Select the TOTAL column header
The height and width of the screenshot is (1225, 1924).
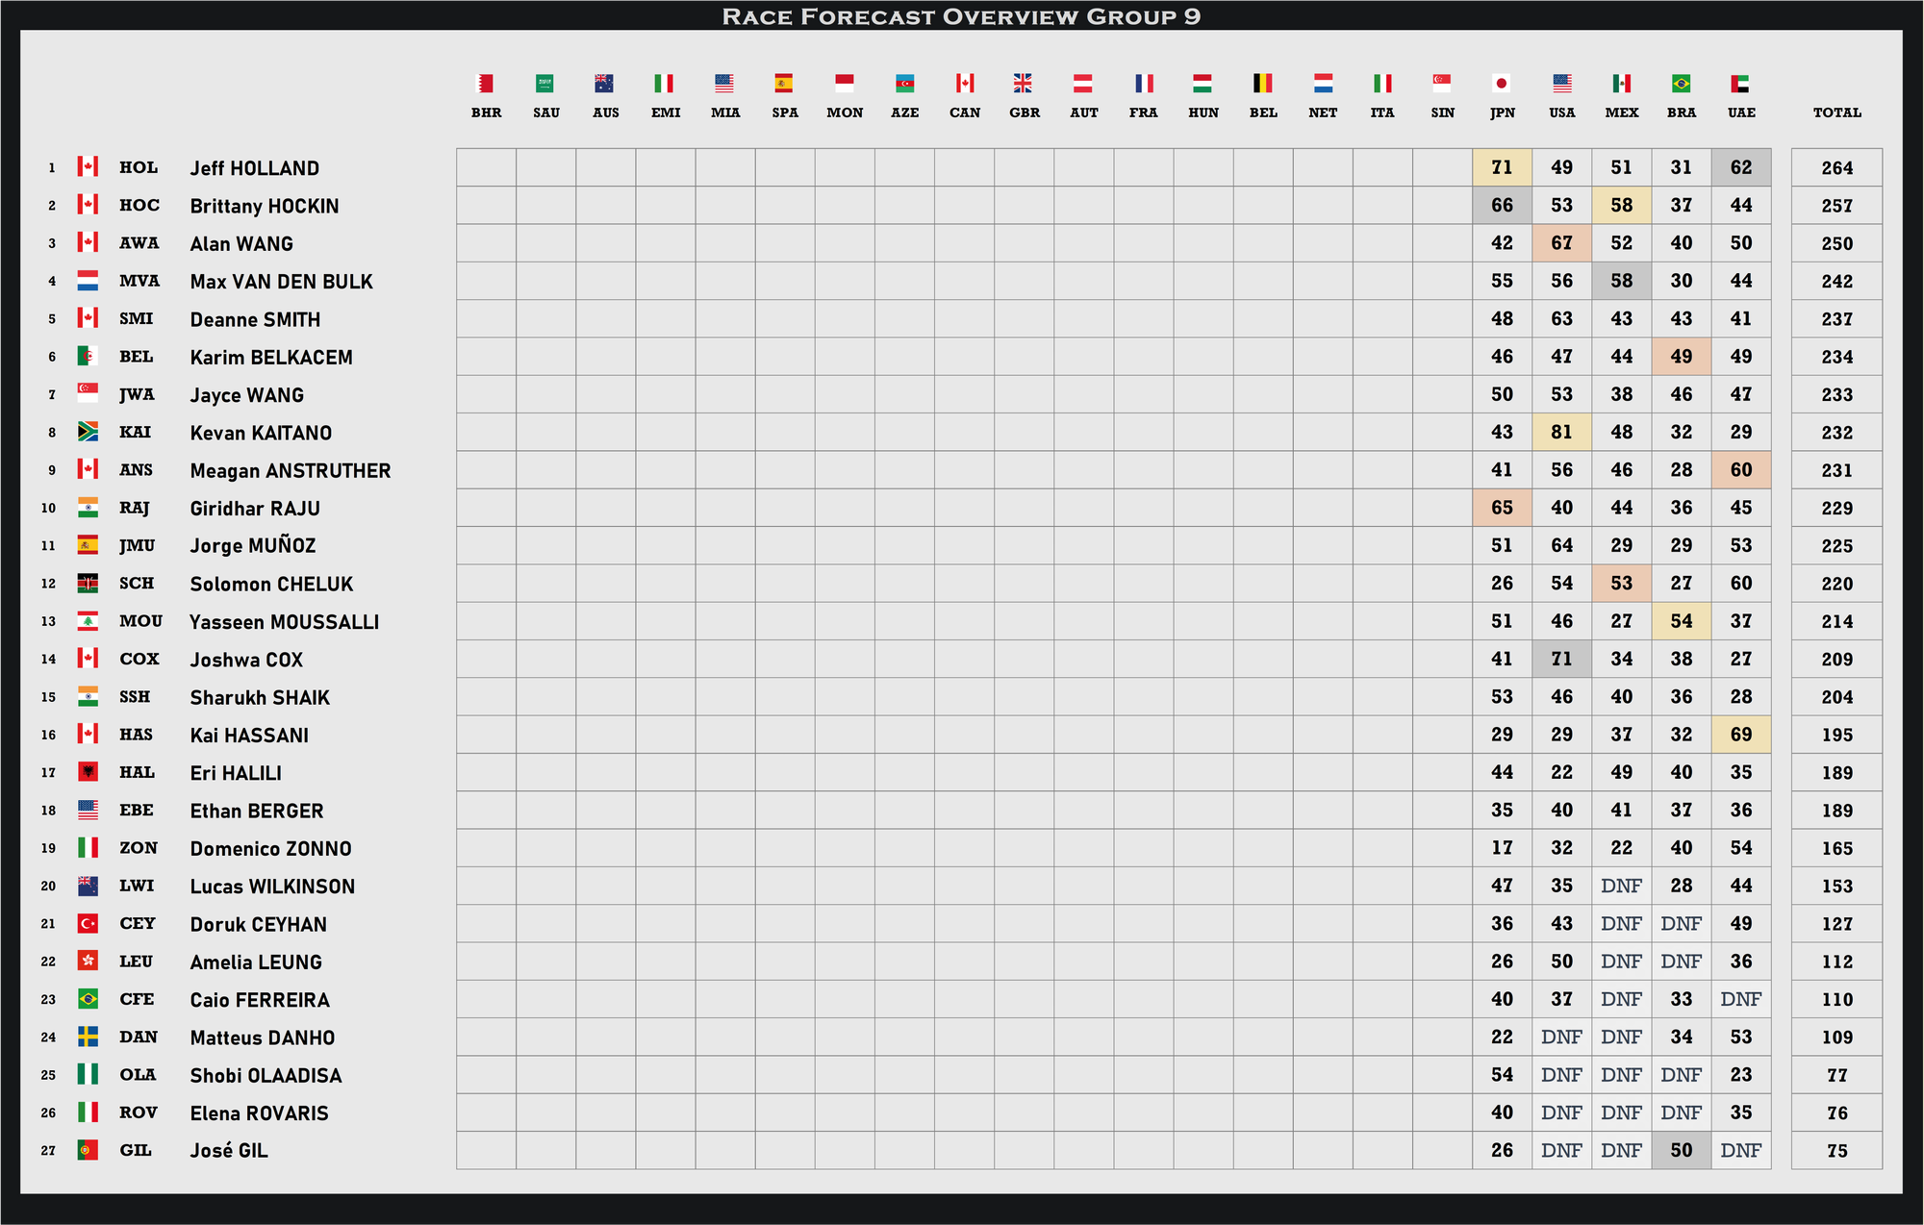click(1836, 112)
